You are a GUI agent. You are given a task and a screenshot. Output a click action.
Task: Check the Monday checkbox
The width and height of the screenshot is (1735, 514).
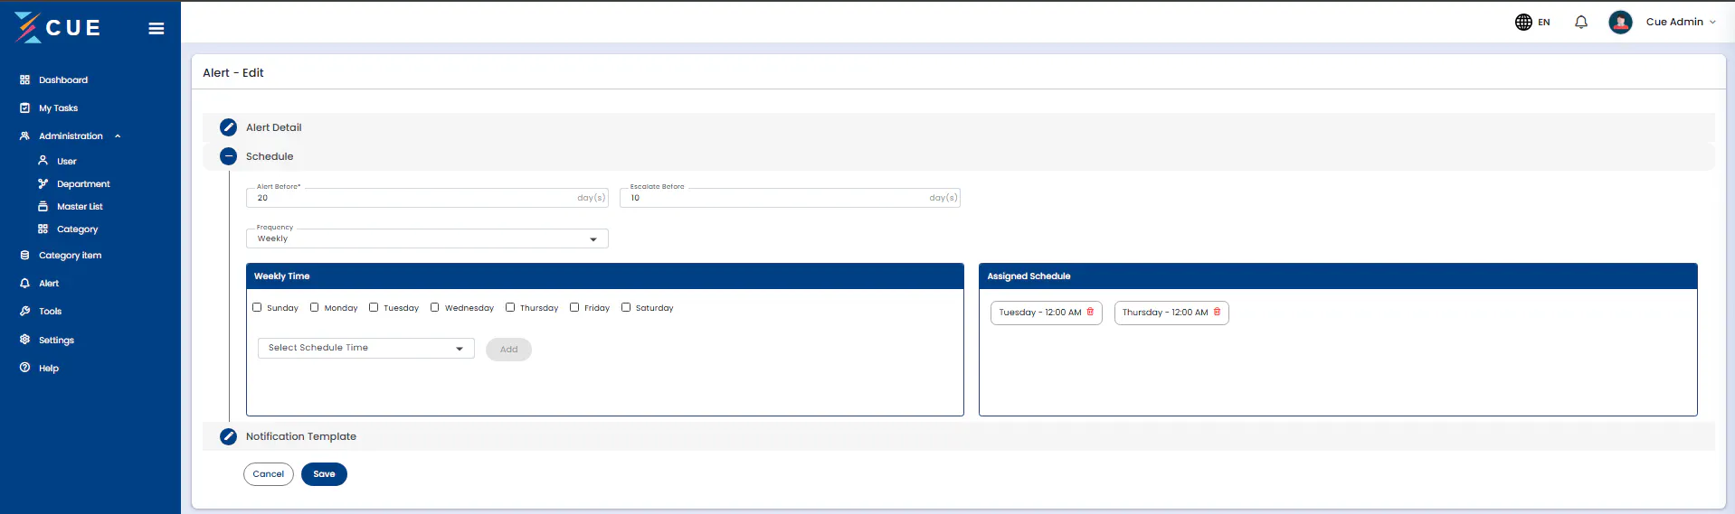[315, 307]
